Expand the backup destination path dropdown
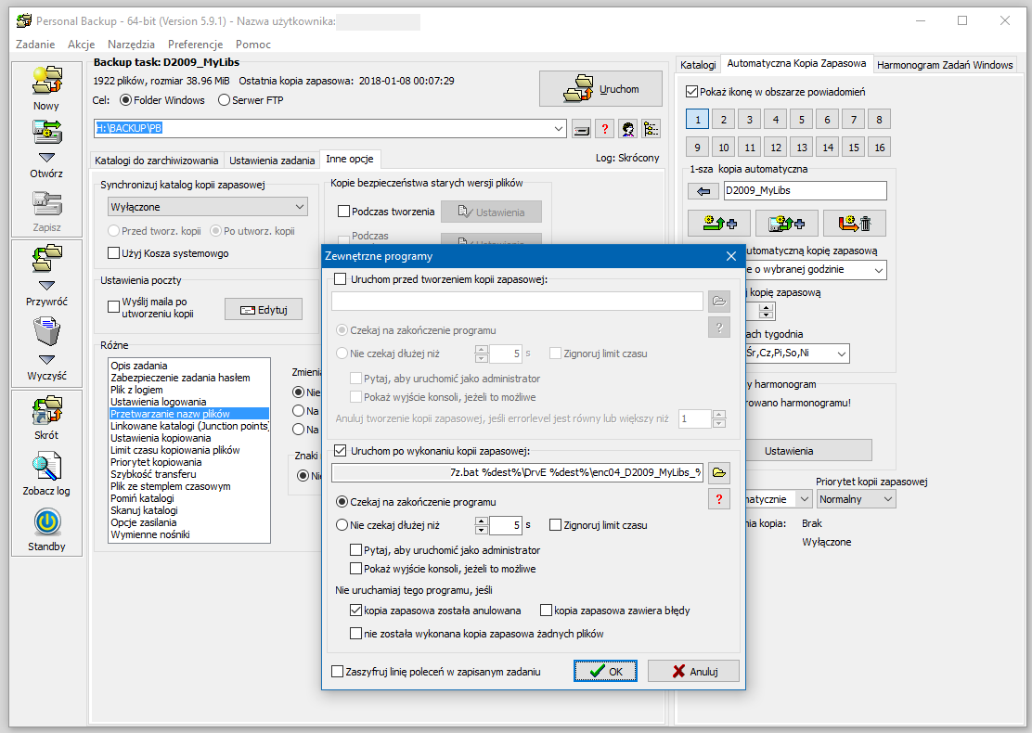Image resolution: width=1032 pixels, height=733 pixels. (x=558, y=128)
